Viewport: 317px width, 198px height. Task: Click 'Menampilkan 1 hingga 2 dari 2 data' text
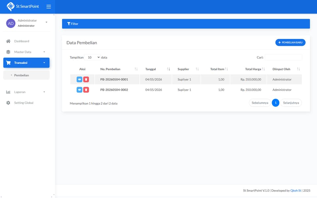point(93,103)
